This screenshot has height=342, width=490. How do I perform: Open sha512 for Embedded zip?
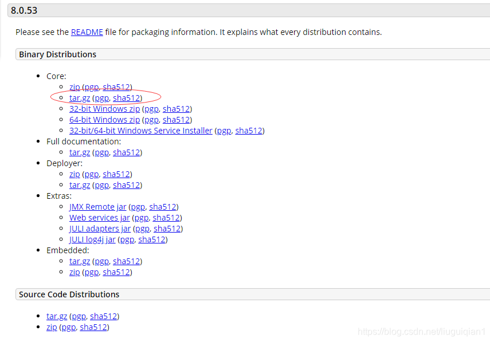[x=116, y=272]
